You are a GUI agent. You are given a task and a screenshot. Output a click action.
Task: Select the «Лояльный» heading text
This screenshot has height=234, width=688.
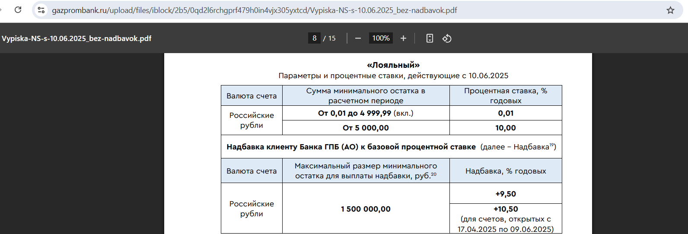pyautogui.click(x=393, y=65)
